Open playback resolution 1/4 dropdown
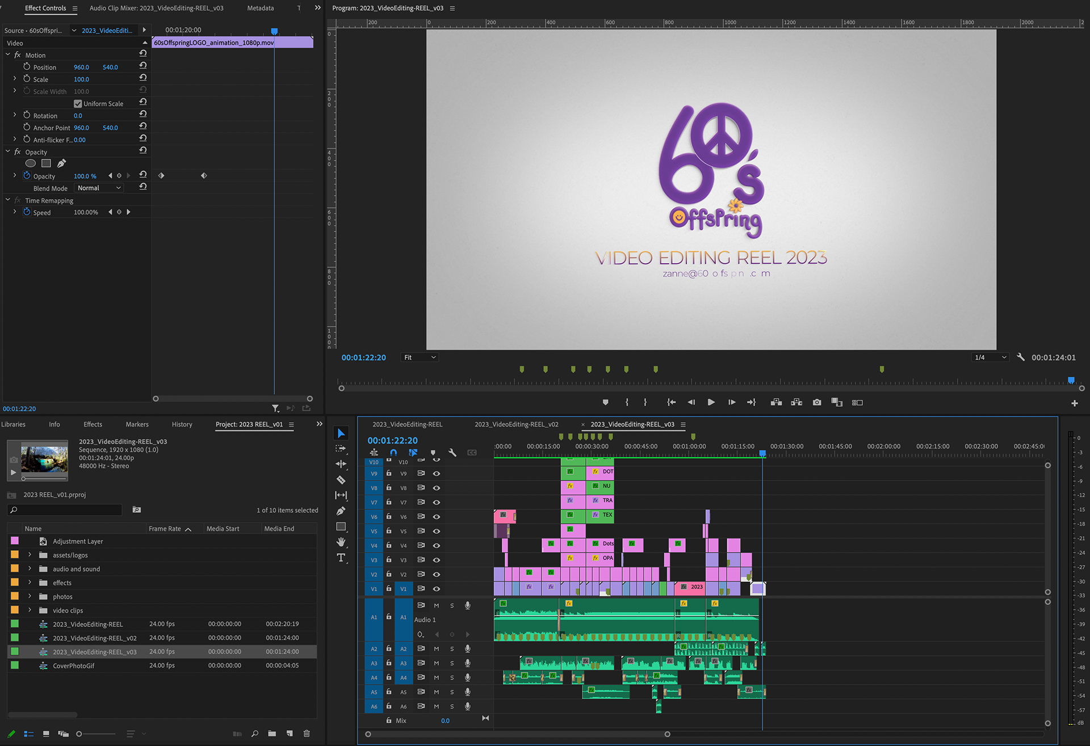 click(990, 357)
